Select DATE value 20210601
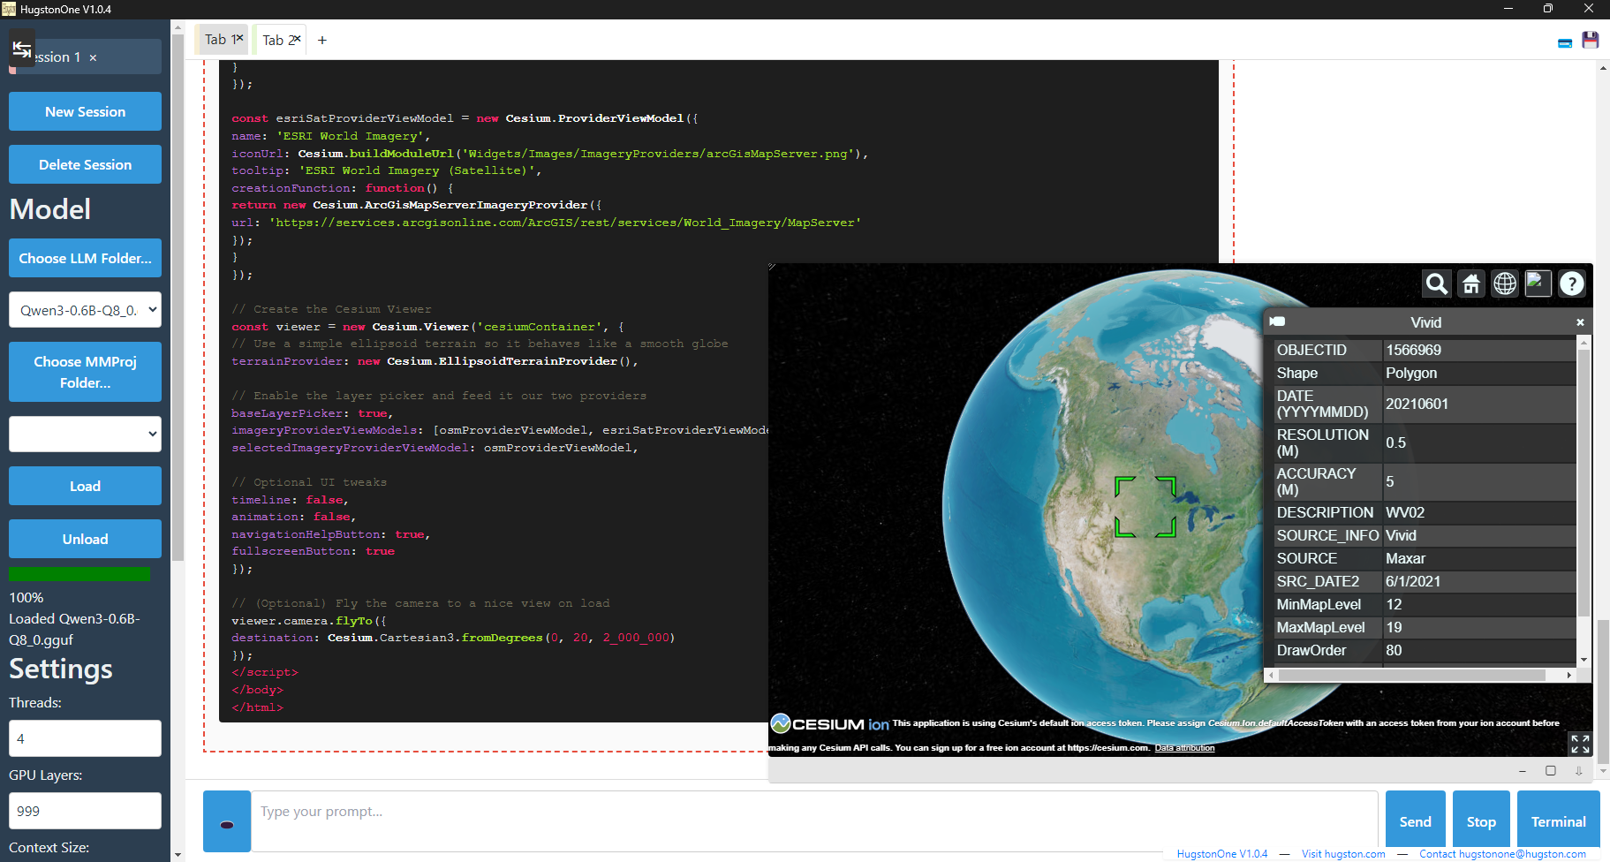The height and width of the screenshot is (862, 1610). (1417, 405)
